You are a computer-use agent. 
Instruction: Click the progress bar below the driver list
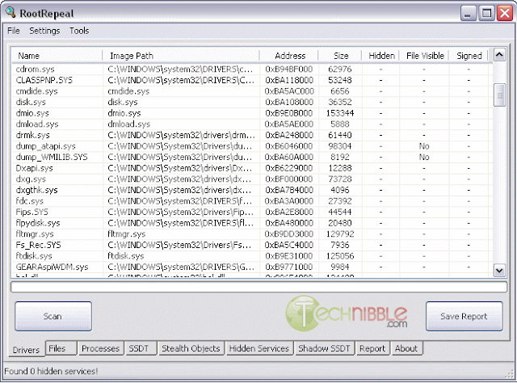(x=258, y=287)
